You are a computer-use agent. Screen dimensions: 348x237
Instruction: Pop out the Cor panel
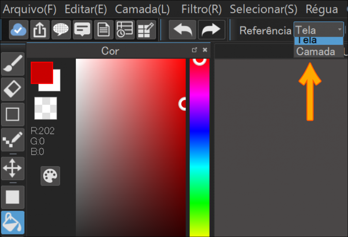point(194,50)
